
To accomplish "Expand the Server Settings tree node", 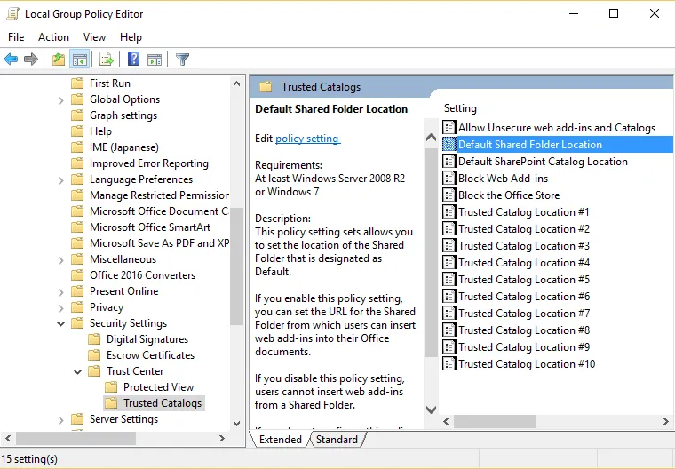I will click(x=60, y=419).
